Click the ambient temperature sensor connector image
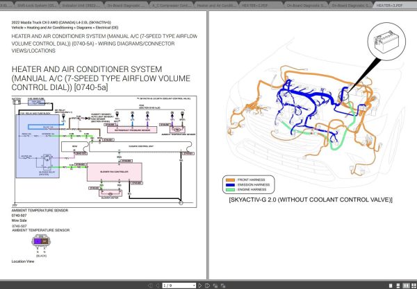The height and width of the screenshot is (289, 417). click(x=41, y=243)
